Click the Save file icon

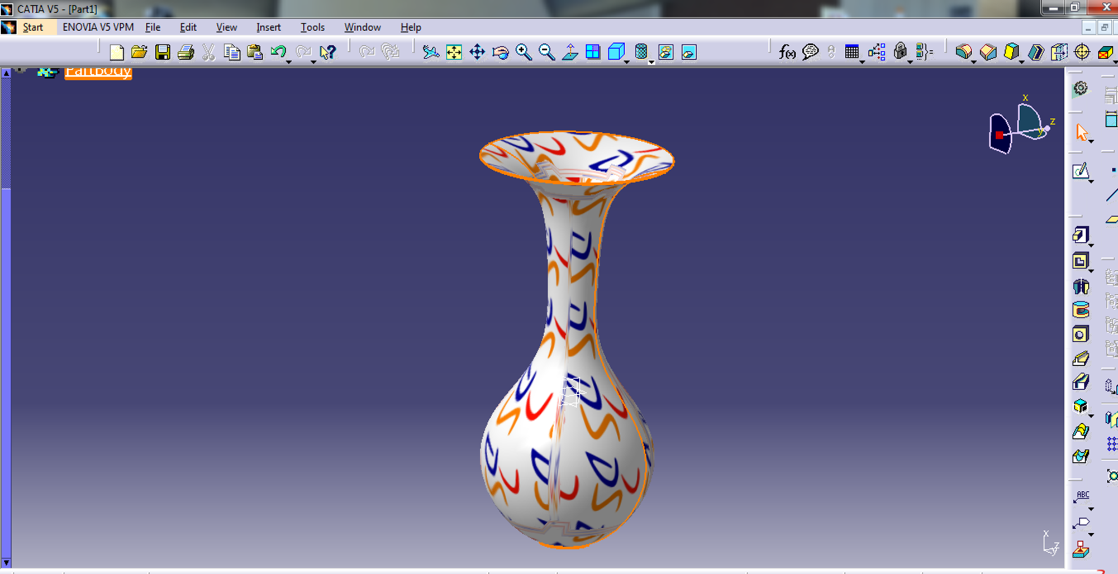click(x=163, y=52)
